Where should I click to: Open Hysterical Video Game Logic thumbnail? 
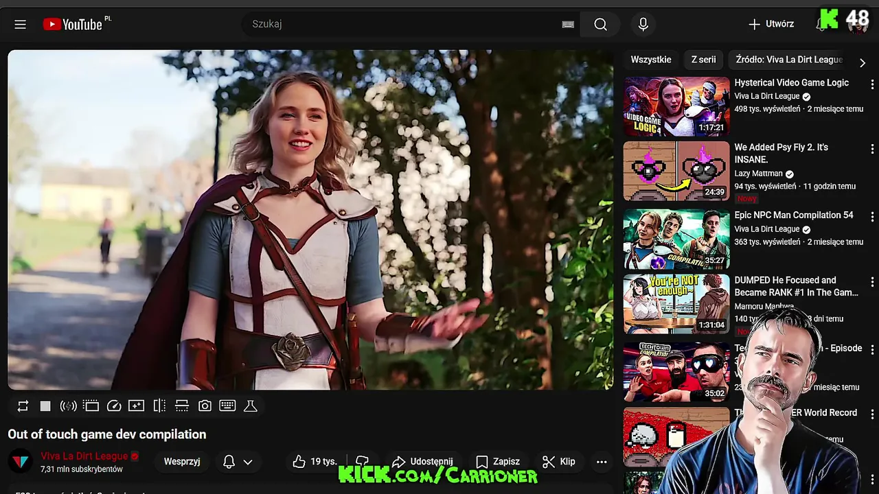pos(676,106)
